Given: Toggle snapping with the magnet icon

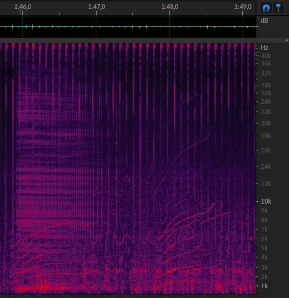Looking at the screenshot, I should coord(266,8).
